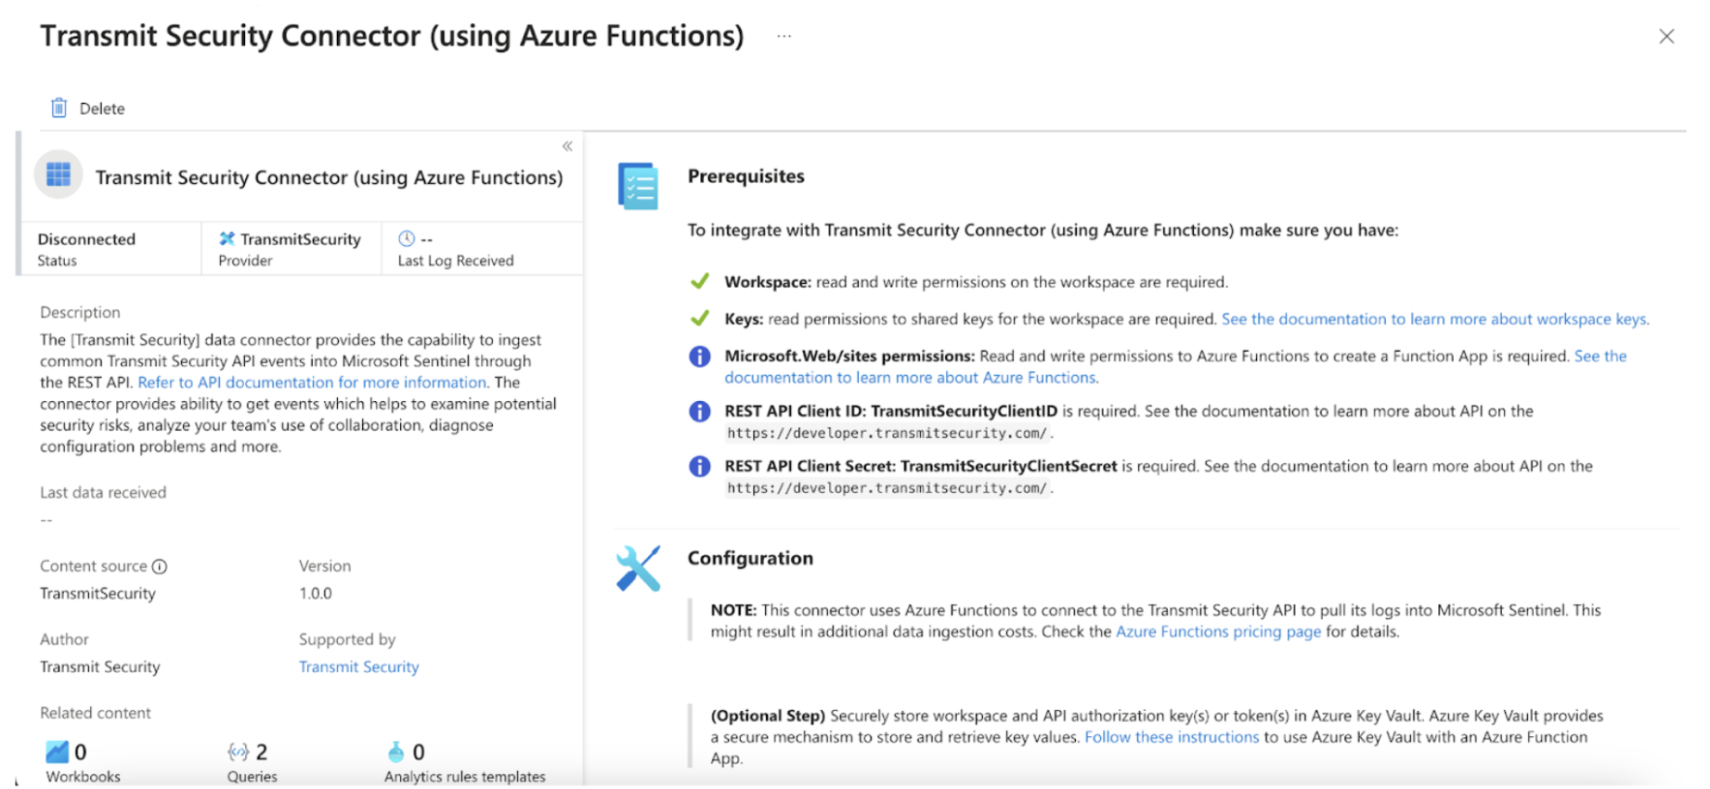The height and width of the screenshot is (789, 1710).
Task: Click the Delete trash can icon
Action: pos(58,109)
